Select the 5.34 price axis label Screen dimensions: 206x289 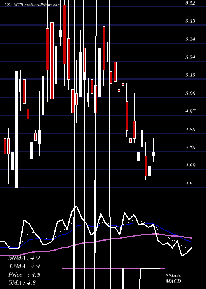190,39
